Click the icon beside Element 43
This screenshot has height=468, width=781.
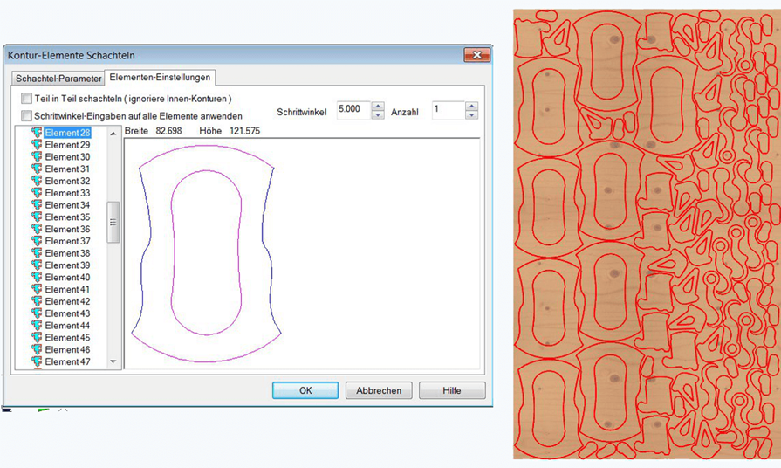click(37, 313)
